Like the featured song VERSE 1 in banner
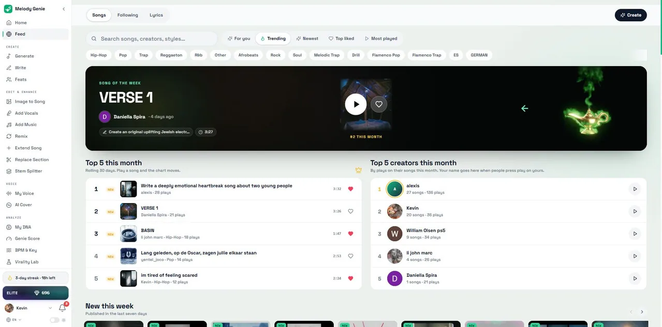Screen dimensions: 662x327 pos(379,104)
